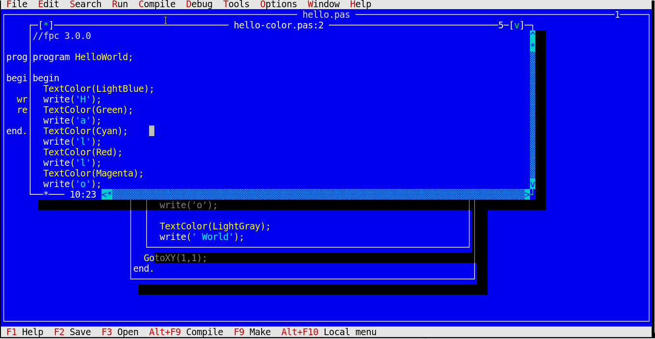Click vertical scrollbar down arrow
655x339 pixels.
(532, 184)
